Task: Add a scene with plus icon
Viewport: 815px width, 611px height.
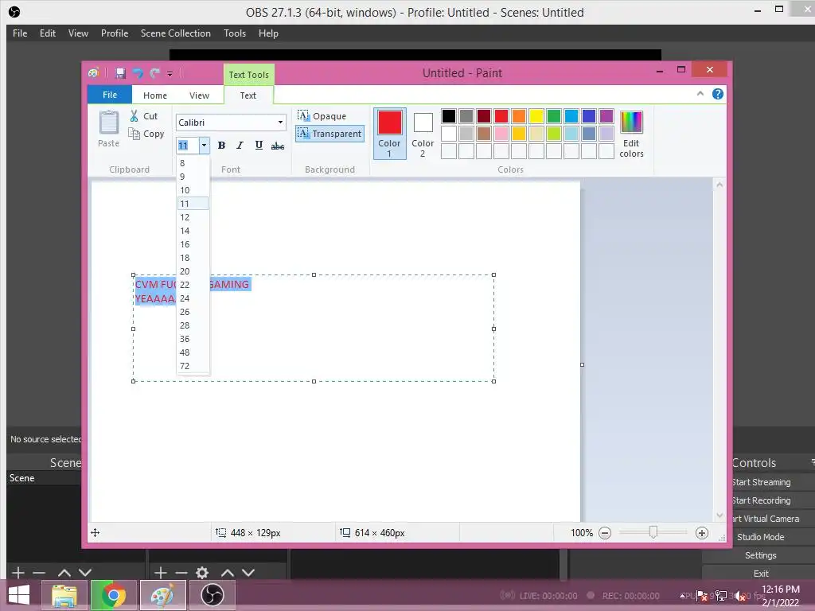Action: click(x=18, y=573)
